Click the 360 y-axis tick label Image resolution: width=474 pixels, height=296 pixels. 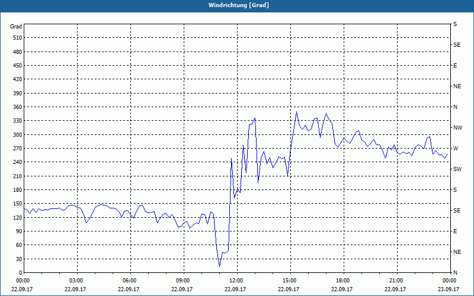pos(18,107)
